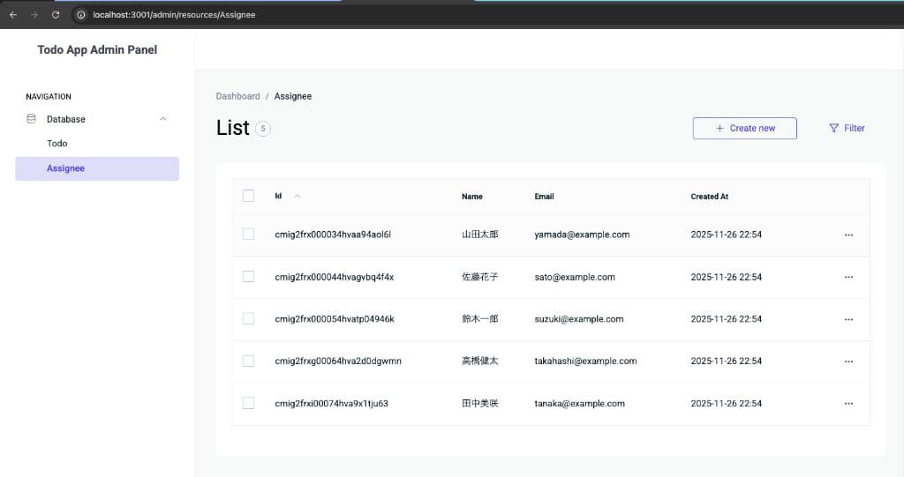Click the name 田中美咲
Screen dimensions: 904x477
[x=479, y=403]
